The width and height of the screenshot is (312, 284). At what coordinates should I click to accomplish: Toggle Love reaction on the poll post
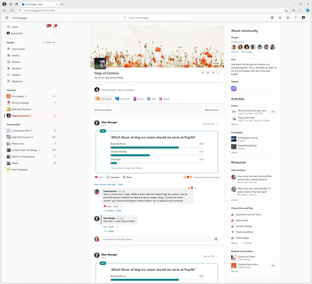click(99, 177)
